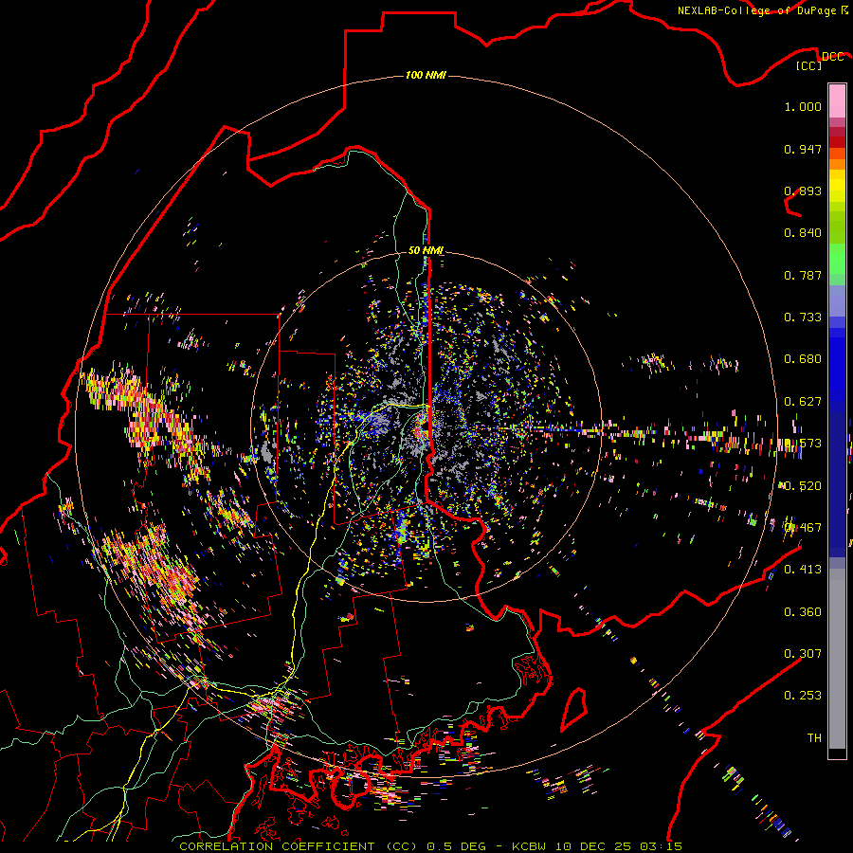Click the 0.307 scale value
The width and height of the screenshot is (853, 853).
803,654
